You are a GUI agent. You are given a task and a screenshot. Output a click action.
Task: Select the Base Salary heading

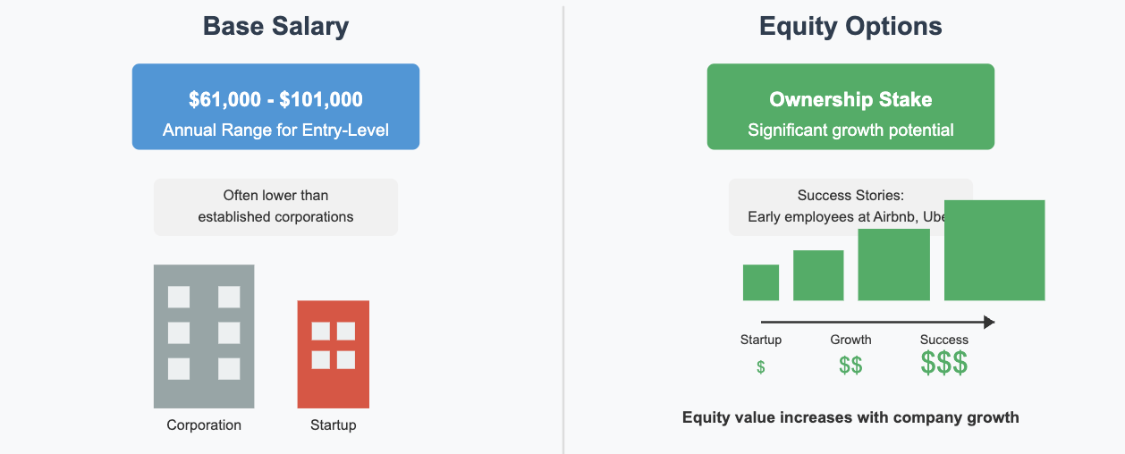(x=275, y=26)
